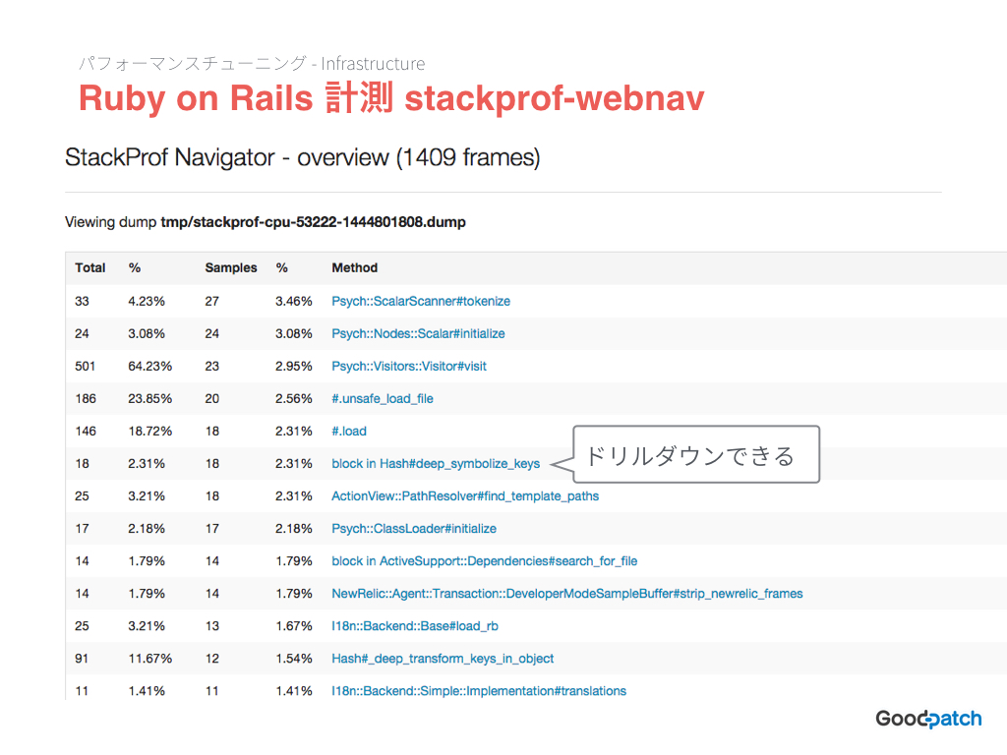Click the 18.72% total percentage cell
This screenshot has height=755, width=1007.
pyautogui.click(x=149, y=432)
